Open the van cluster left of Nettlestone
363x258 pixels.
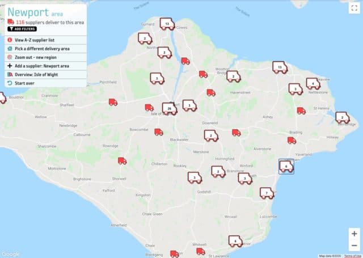[x=296, y=89]
